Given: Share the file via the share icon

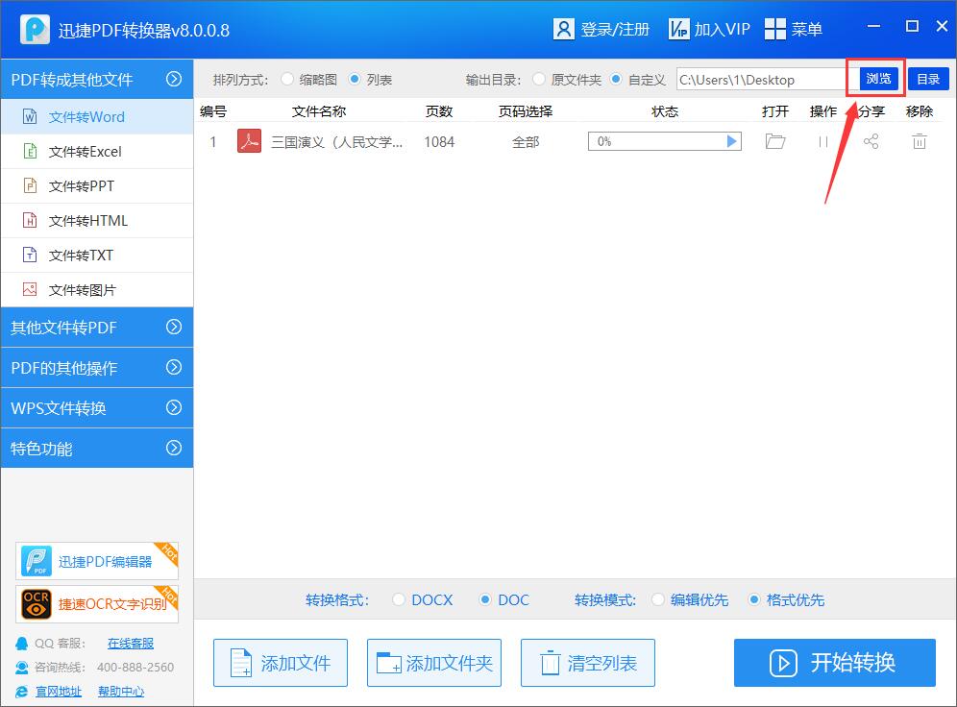Looking at the screenshot, I should 871,141.
